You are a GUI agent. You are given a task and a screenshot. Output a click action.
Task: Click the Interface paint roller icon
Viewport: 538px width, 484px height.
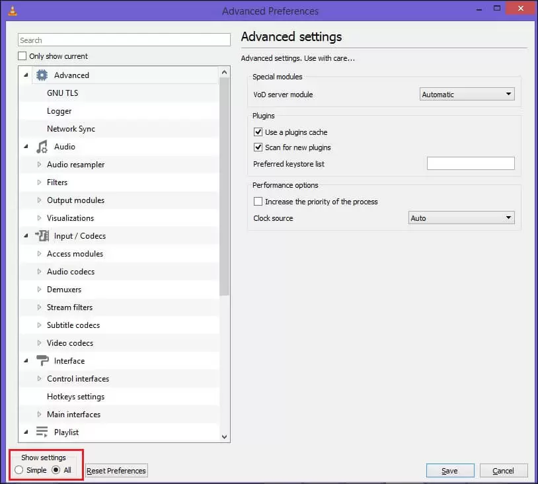tap(42, 361)
